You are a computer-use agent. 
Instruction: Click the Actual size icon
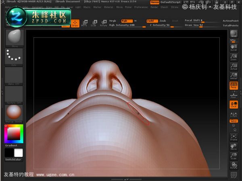(x=234, y=66)
